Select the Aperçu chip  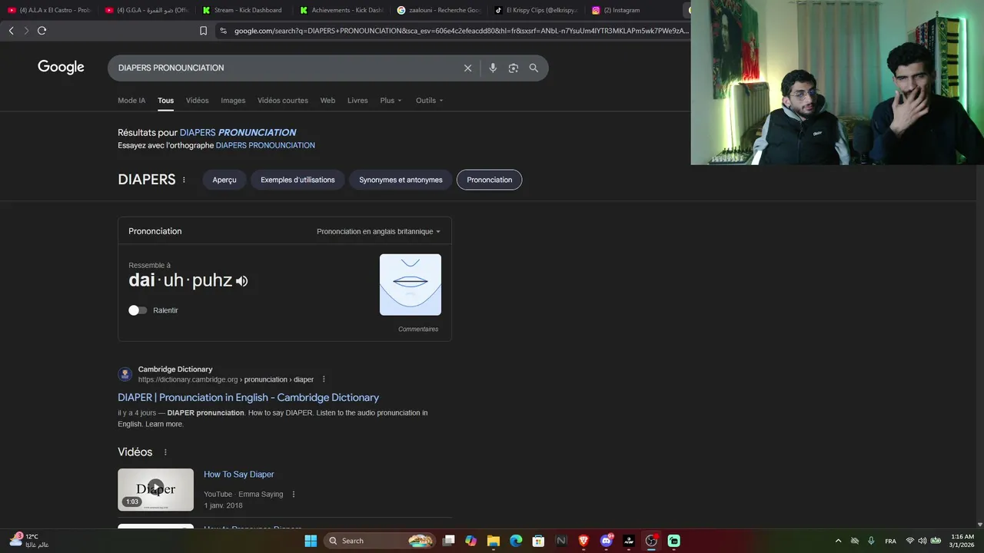(224, 180)
